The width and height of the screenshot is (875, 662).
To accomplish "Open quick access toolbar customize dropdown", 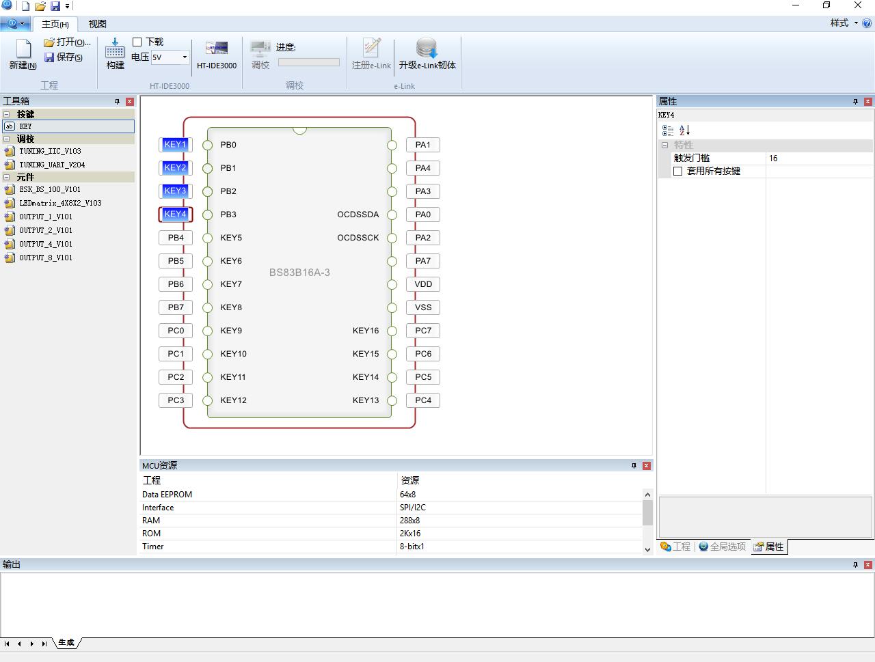I will (x=67, y=6).
